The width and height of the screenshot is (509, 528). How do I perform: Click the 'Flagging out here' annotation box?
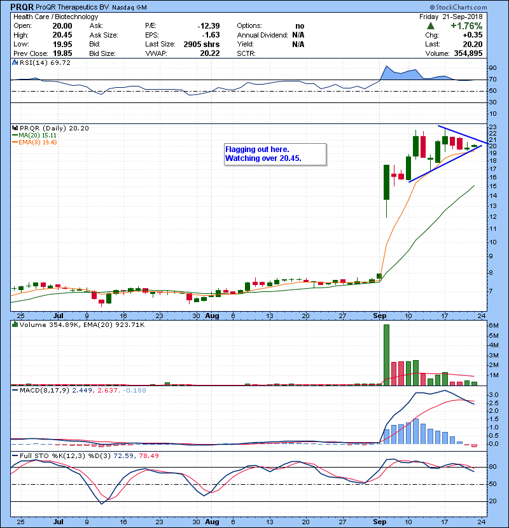pos(275,154)
